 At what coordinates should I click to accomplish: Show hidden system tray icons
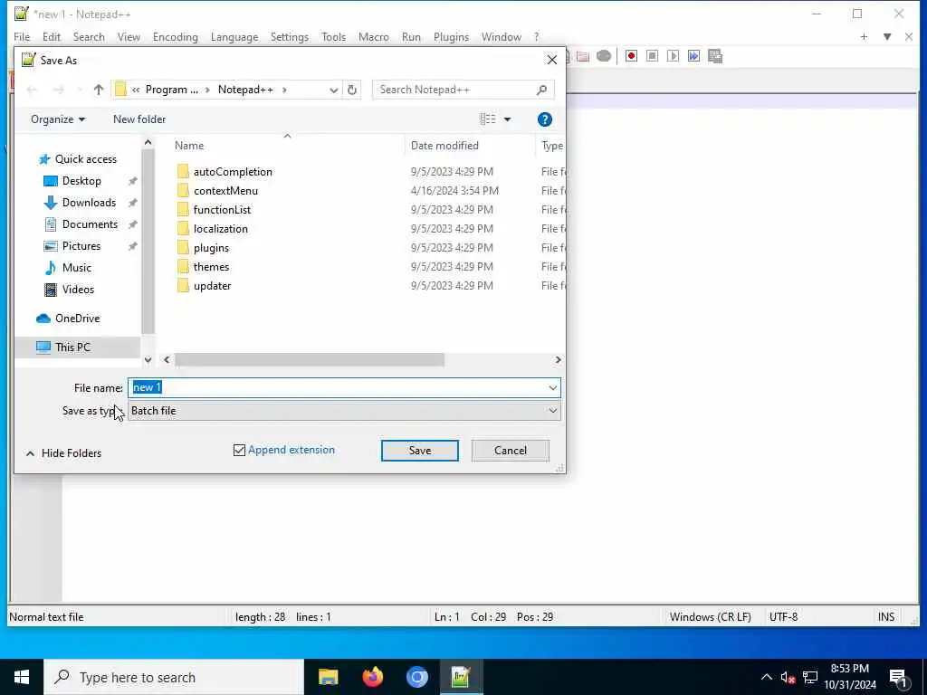766,677
